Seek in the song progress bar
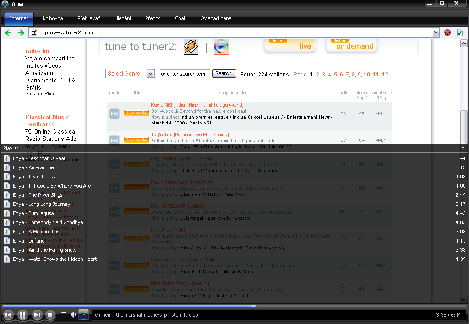 tap(234, 306)
